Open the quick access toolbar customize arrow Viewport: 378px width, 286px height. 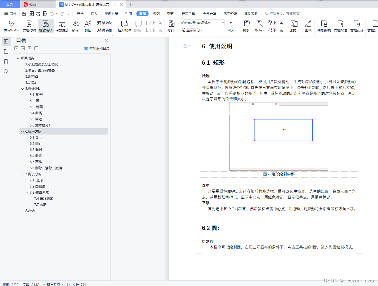69,14
